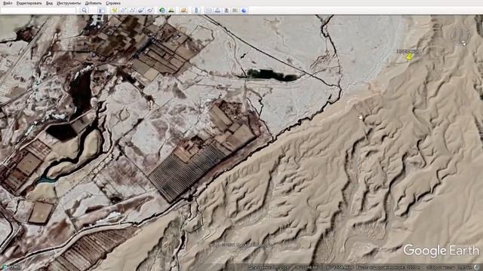Viewport: 483px width, 271px height.
Task: Show historical imagery clock icon
Action: coord(162,11)
